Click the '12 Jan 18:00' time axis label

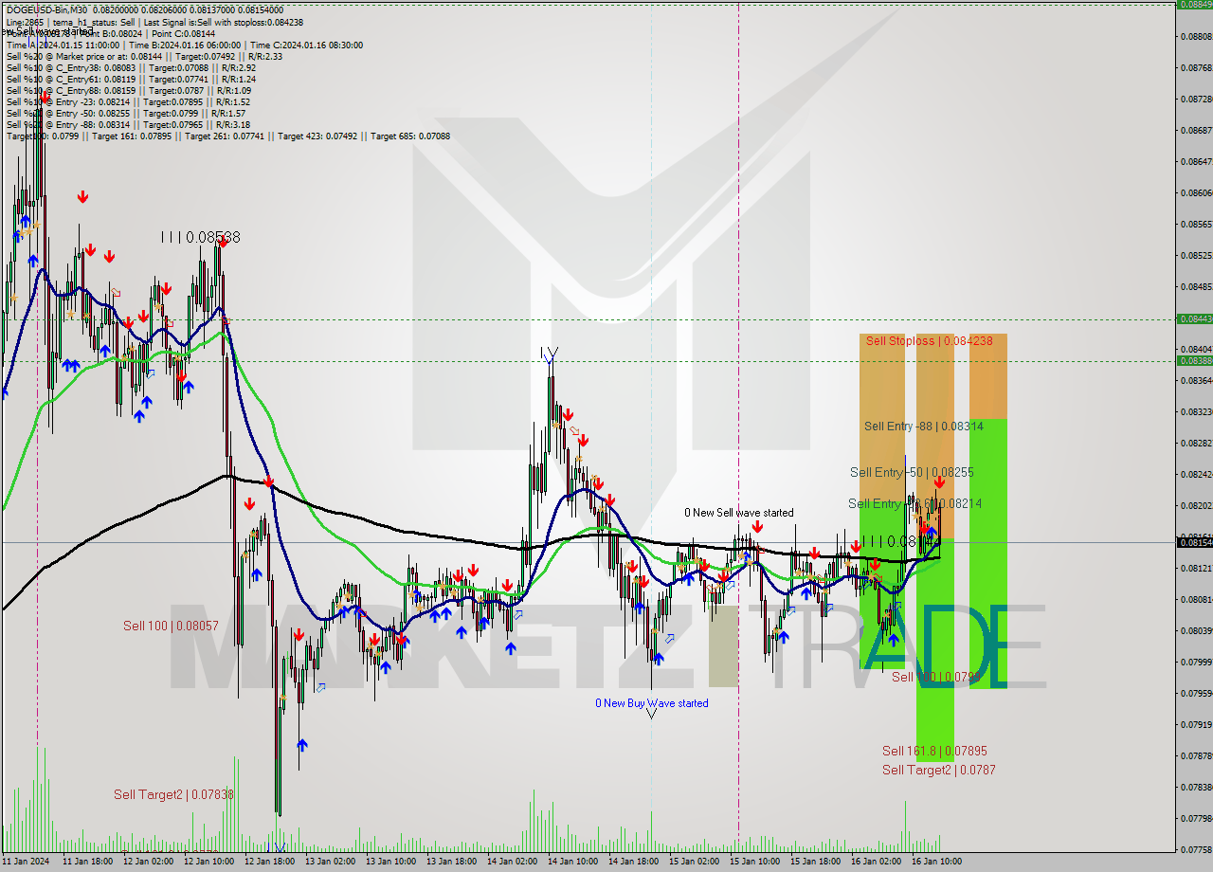(270, 862)
